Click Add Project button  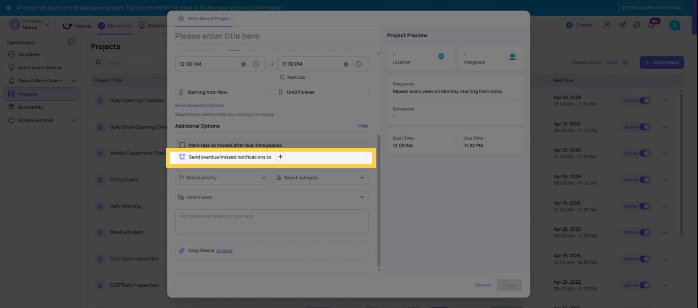click(x=662, y=62)
